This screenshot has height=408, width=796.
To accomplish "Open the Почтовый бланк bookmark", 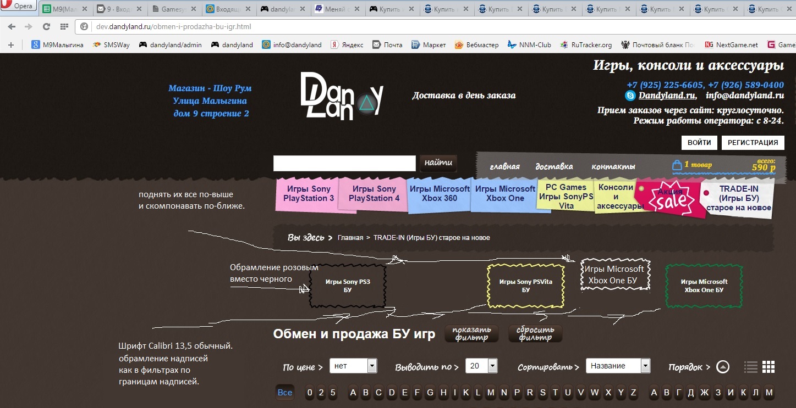I will 658,45.
